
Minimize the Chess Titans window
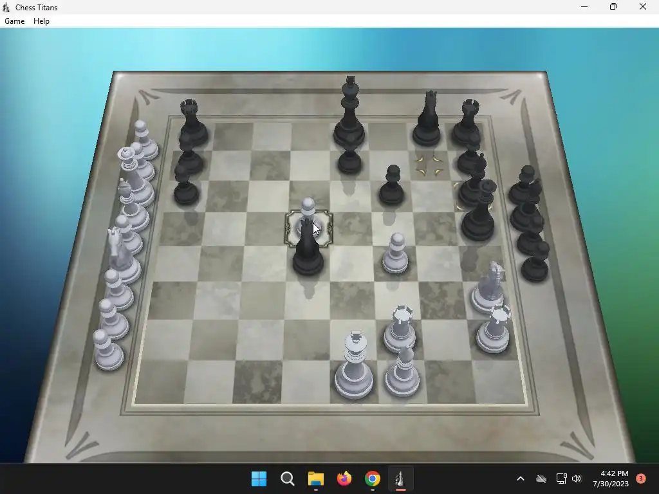[584, 6]
